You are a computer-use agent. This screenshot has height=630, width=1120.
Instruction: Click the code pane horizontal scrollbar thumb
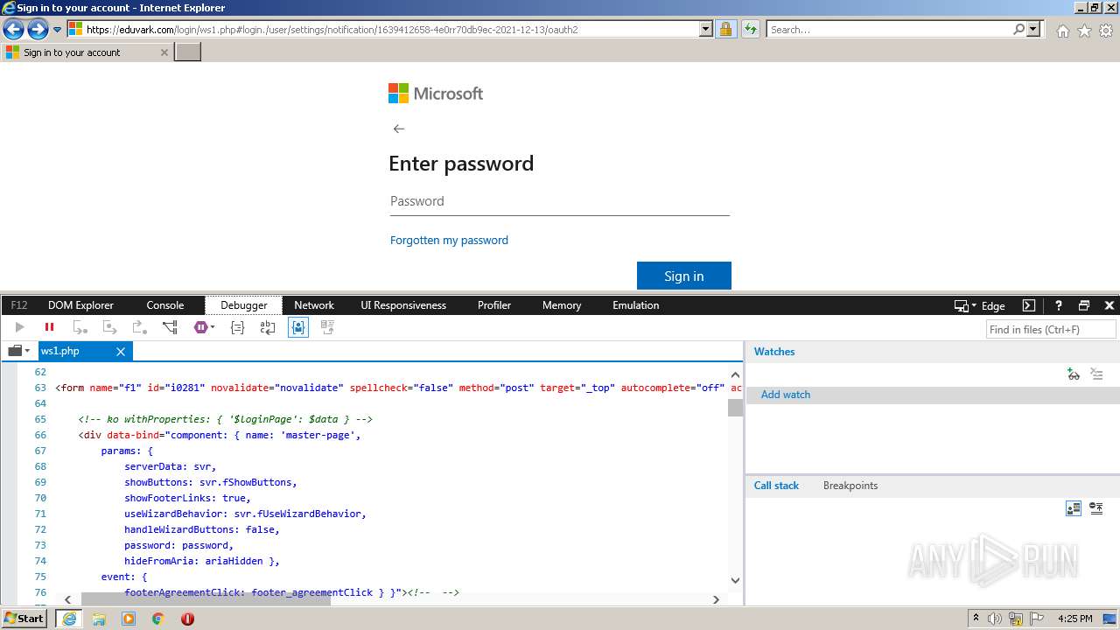(x=206, y=599)
